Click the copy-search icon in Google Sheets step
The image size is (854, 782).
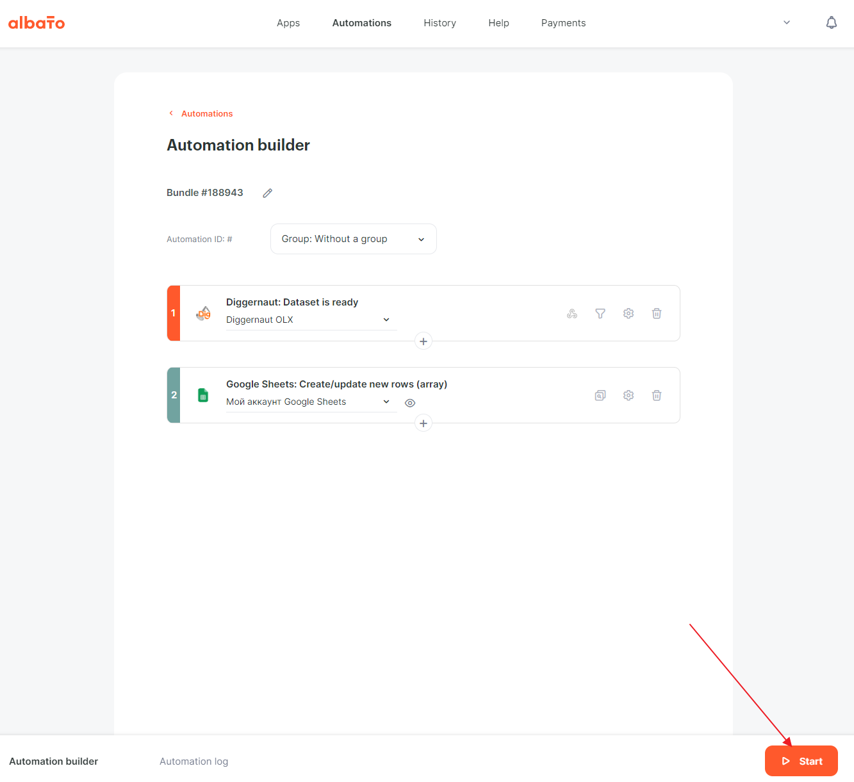click(x=600, y=395)
